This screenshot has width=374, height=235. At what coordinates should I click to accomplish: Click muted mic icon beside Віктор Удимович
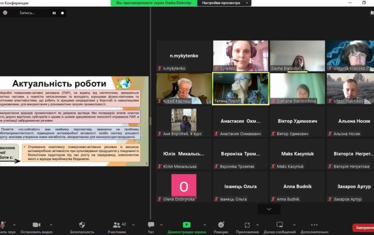pyautogui.click(x=273, y=134)
